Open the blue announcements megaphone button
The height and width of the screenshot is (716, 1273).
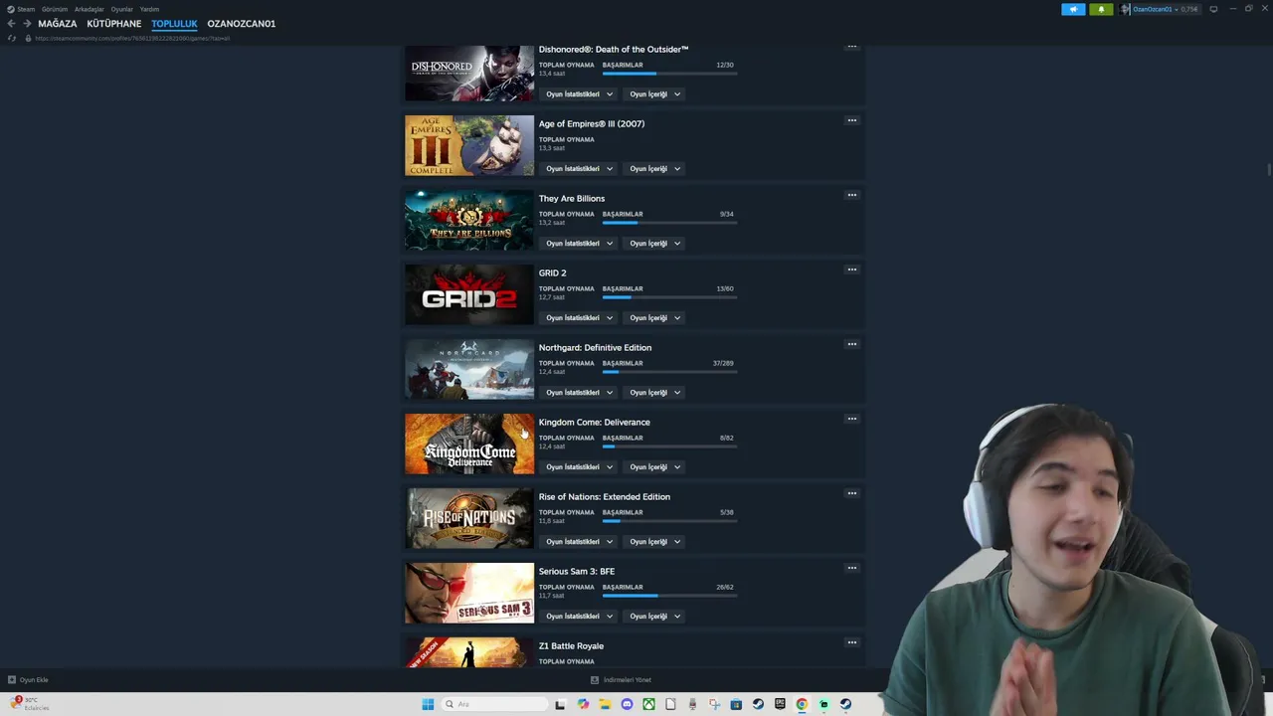tap(1073, 9)
